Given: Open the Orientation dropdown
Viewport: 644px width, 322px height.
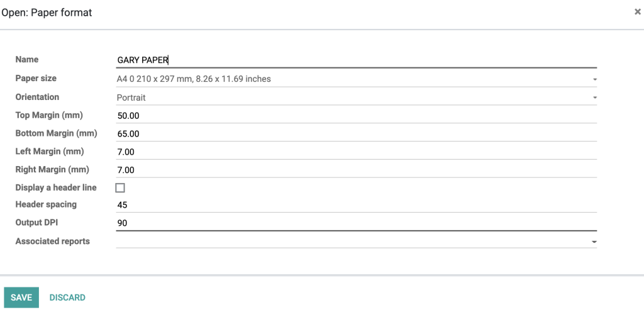Looking at the screenshot, I should (356, 97).
